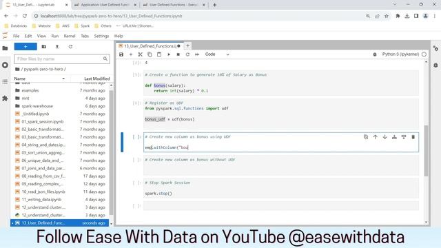Image resolution: width=441 pixels, height=248 pixels.
Task: Duplicate the active cell using its toolbar icon
Action: 366,137
